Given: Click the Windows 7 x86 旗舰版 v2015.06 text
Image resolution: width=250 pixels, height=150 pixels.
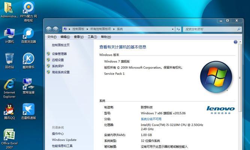Looking at the screenshot, I should (163, 113).
